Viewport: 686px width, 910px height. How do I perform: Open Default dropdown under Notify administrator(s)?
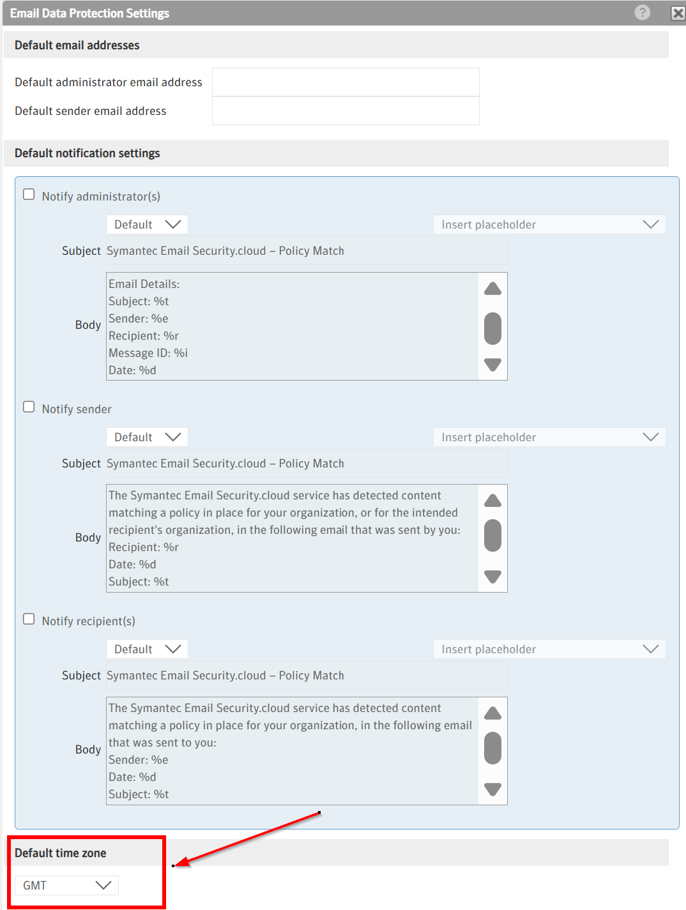(147, 225)
